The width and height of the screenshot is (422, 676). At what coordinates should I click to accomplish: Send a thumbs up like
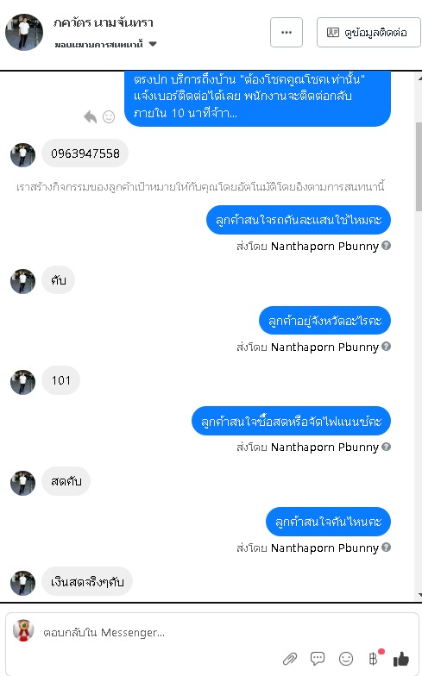click(x=401, y=659)
